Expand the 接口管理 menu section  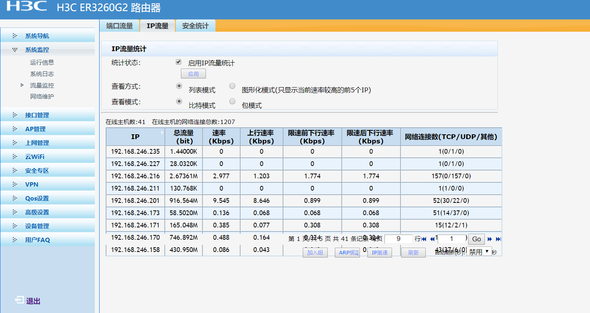[37, 115]
